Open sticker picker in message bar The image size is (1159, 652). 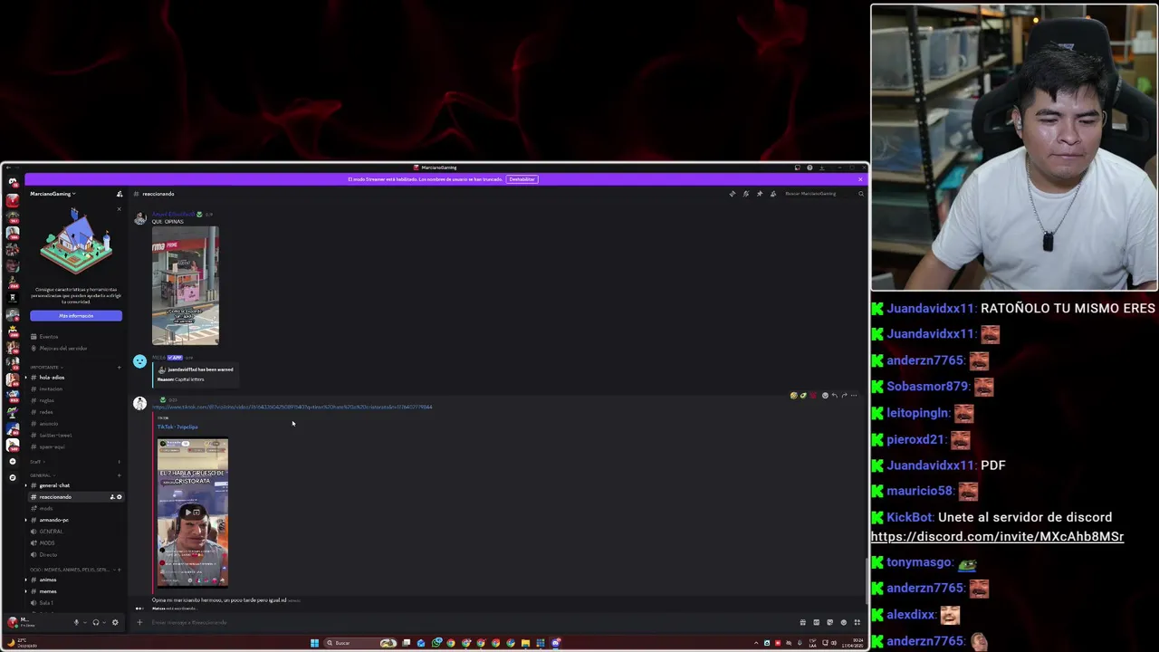(x=829, y=623)
